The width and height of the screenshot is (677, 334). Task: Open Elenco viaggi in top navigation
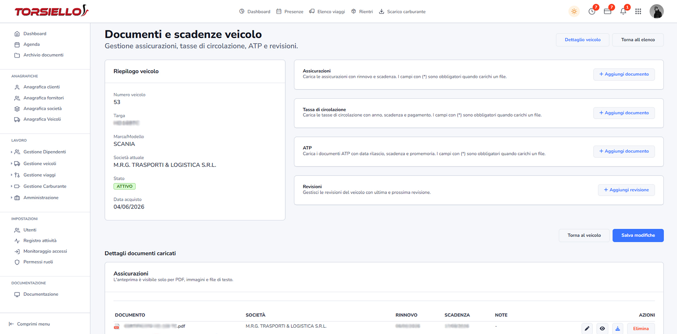pyautogui.click(x=327, y=11)
